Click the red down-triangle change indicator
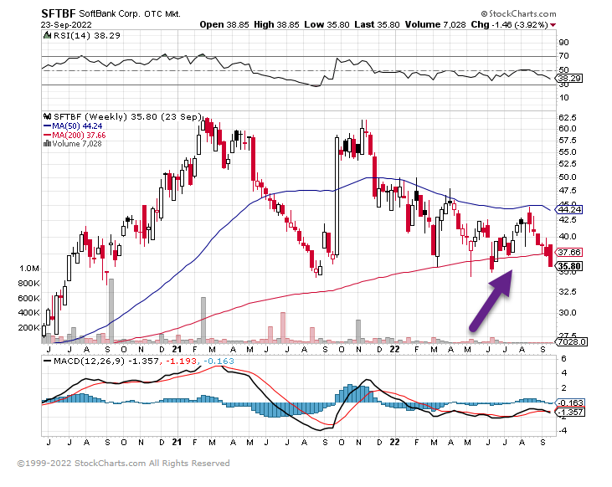 click(553, 25)
